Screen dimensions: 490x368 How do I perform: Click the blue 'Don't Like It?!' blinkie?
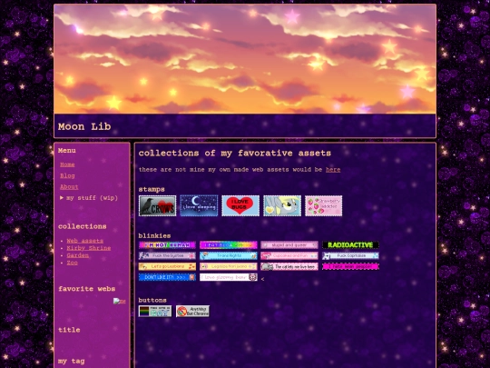click(x=167, y=277)
